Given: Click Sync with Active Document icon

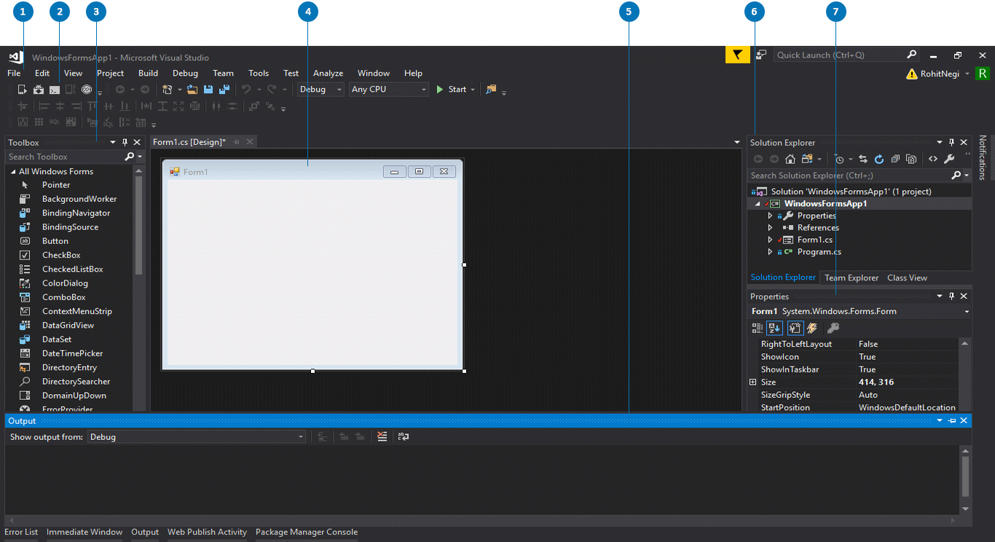Looking at the screenshot, I should tap(863, 159).
